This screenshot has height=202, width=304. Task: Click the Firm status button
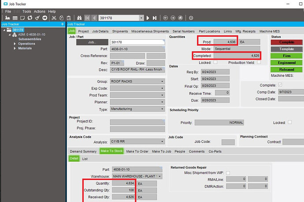pyautogui.click(x=286, y=56)
